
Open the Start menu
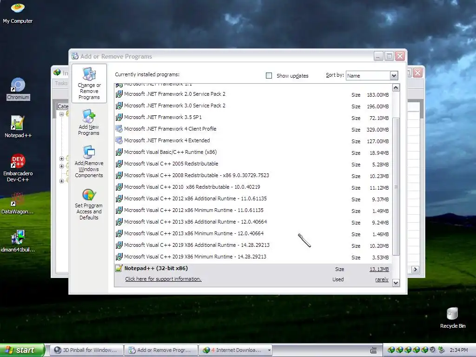pyautogui.click(x=22, y=350)
